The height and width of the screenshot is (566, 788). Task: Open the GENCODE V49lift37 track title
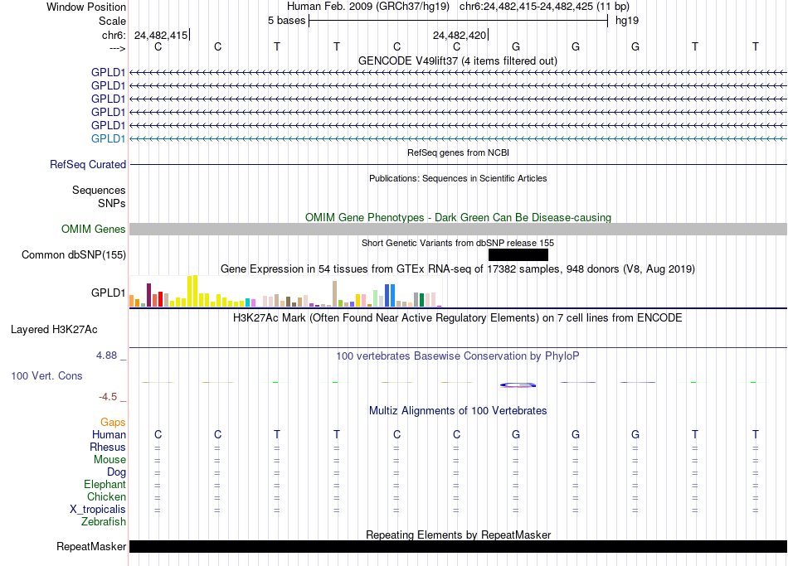[x=457, y=60]
